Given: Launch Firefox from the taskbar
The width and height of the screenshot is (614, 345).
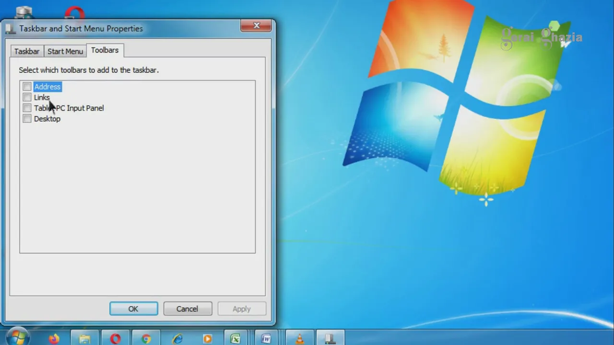Looking at the screenshot, I should 54,339.
